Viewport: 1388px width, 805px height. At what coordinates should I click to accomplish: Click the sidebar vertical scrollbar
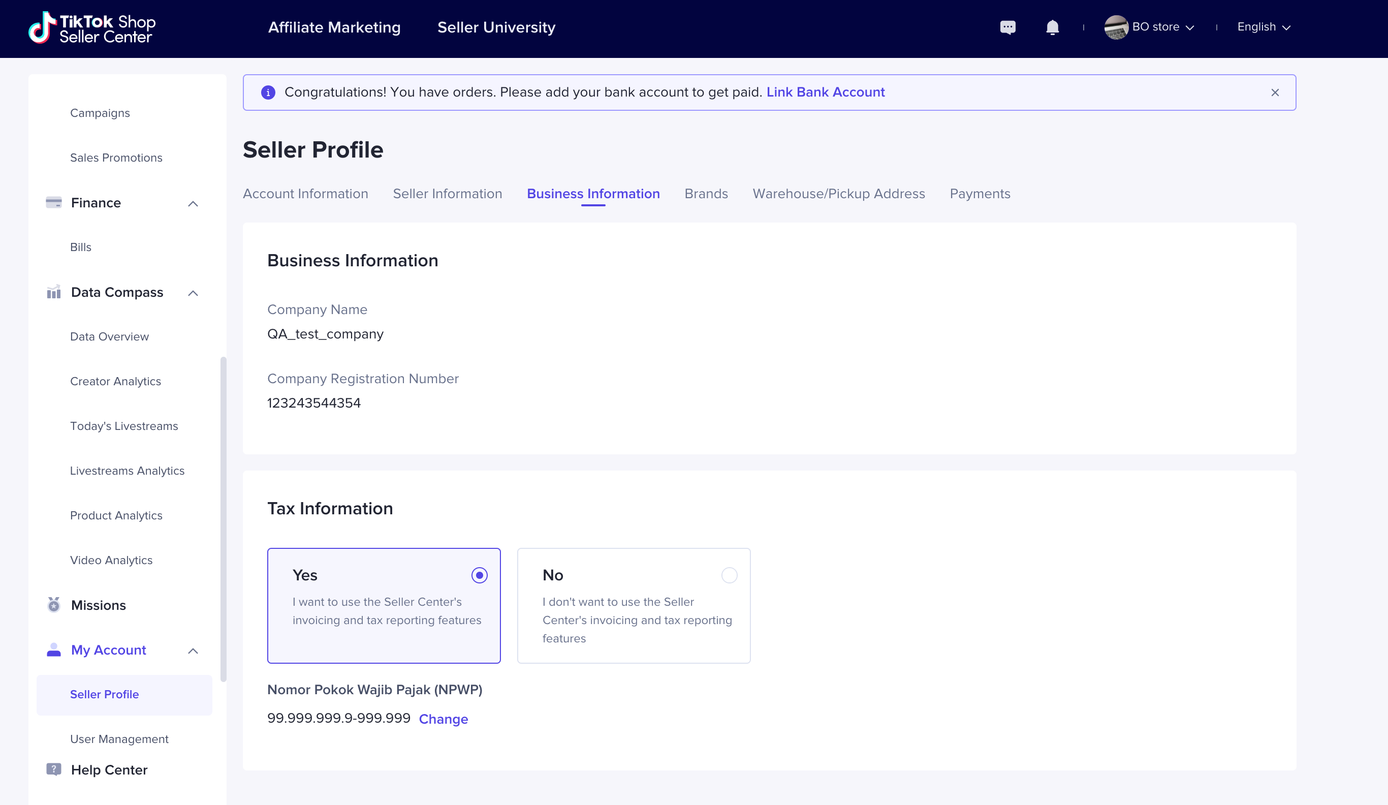tap(223, 518)
